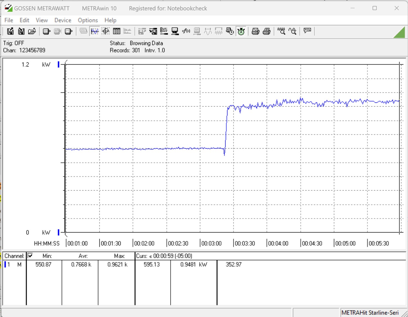This screenshot has height=317, width=408.
Task: Click the greyed-out 321 meter download icon
Action: [197, 31]
